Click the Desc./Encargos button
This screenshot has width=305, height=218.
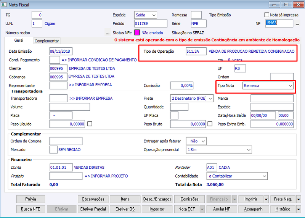(x=157, y=199)
